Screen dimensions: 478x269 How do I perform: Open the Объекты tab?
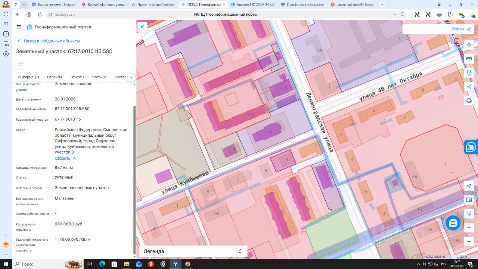point(77,77)
